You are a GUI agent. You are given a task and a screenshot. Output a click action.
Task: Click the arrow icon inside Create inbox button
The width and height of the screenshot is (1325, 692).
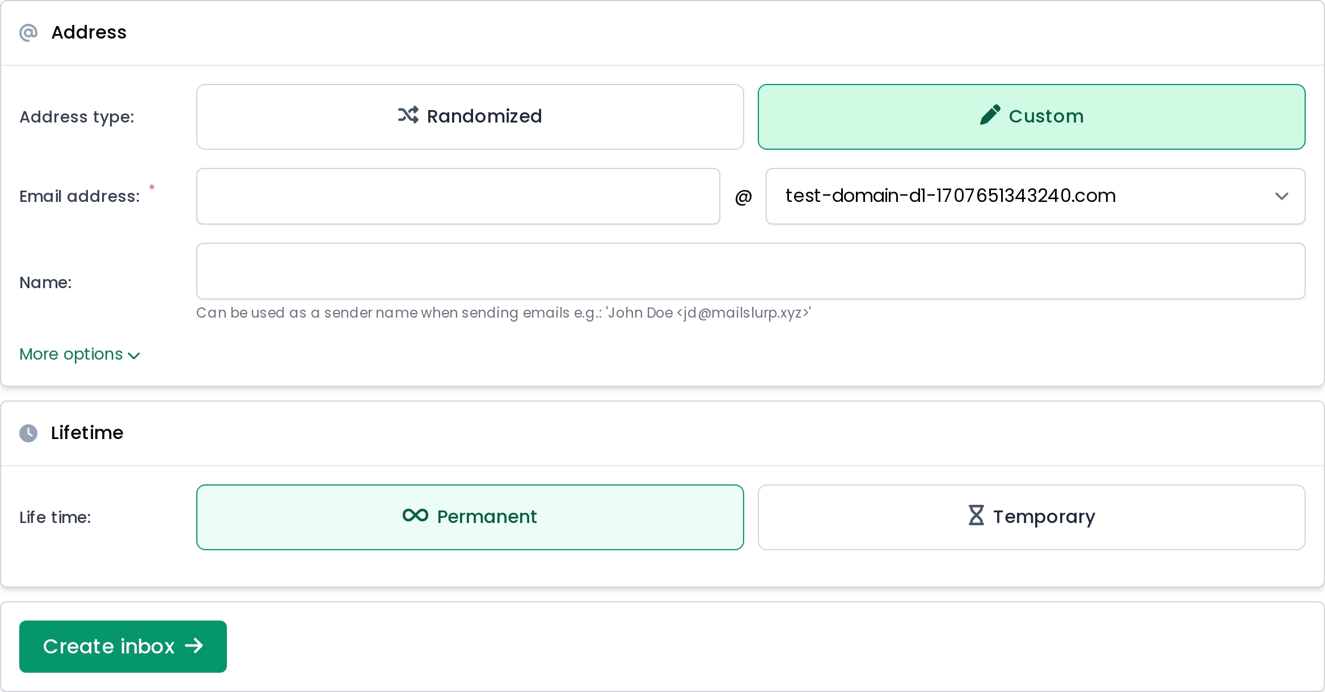195,646
